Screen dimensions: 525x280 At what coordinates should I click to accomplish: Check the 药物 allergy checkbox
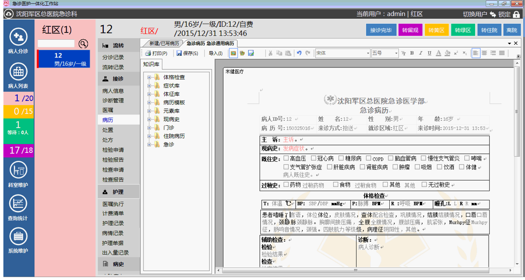[x=286, y=184]
